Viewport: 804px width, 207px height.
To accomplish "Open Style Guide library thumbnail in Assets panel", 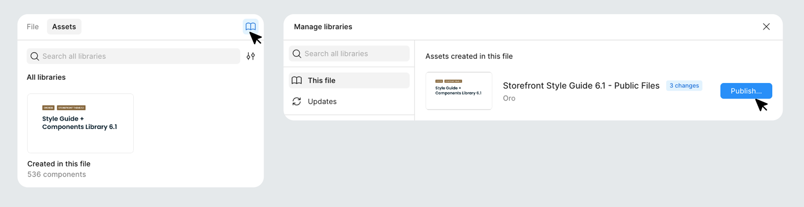I will pyautogui.click(x=80, y=123).
